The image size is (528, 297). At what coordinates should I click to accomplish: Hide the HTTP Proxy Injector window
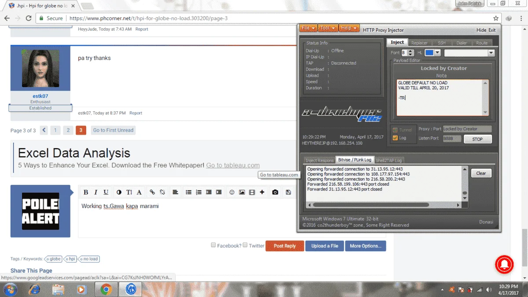pyautogui.click(x=481, y=30)
